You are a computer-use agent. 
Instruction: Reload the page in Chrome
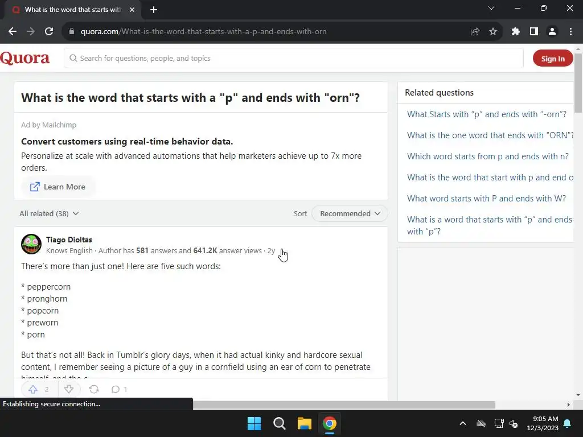(x=49, y=31)
